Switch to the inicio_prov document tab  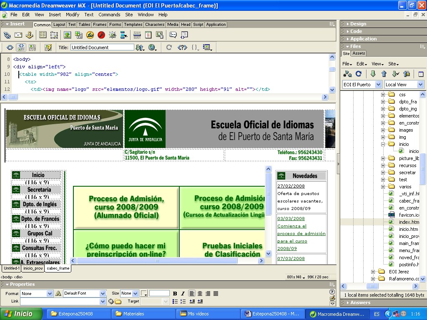[x=33, y=268]
